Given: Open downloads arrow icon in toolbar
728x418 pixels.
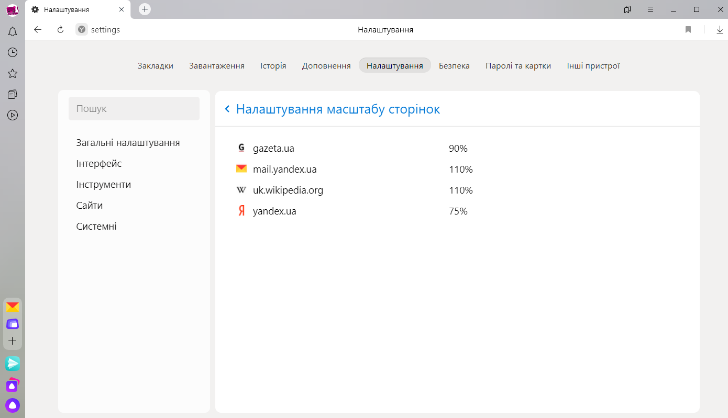Looking at the screenshot, I should [x=720, y=30].
